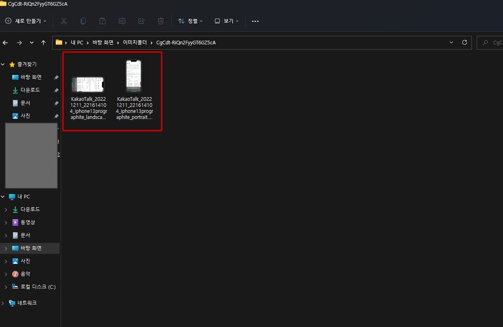
Task: Select the portrait KakaoTalk image thumbnail
Action: click(x=134, y=77)
